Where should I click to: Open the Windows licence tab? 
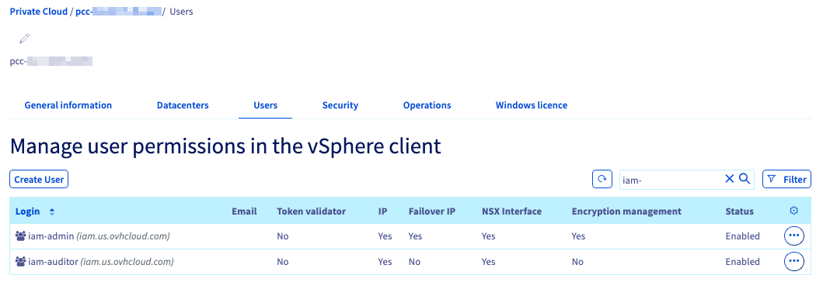coord(532,105)
